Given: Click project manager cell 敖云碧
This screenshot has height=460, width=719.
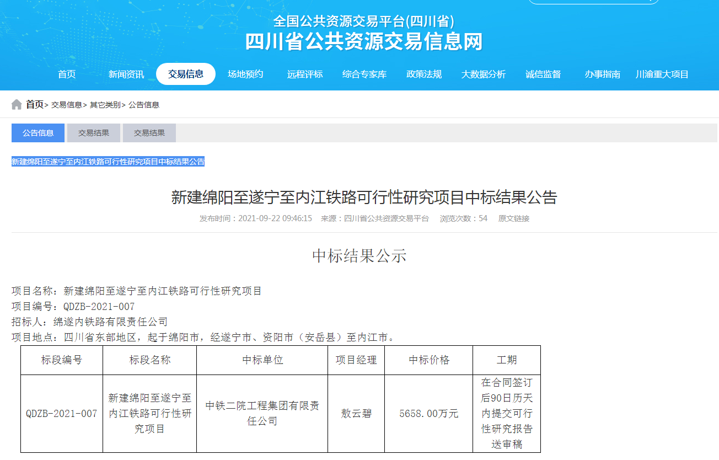Looking at the screenshot, I should click(356, 414).
